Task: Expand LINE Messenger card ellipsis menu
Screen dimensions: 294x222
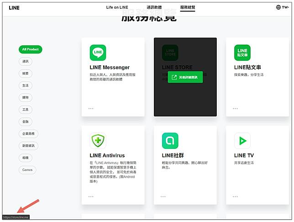Action: tap(91, 108)
